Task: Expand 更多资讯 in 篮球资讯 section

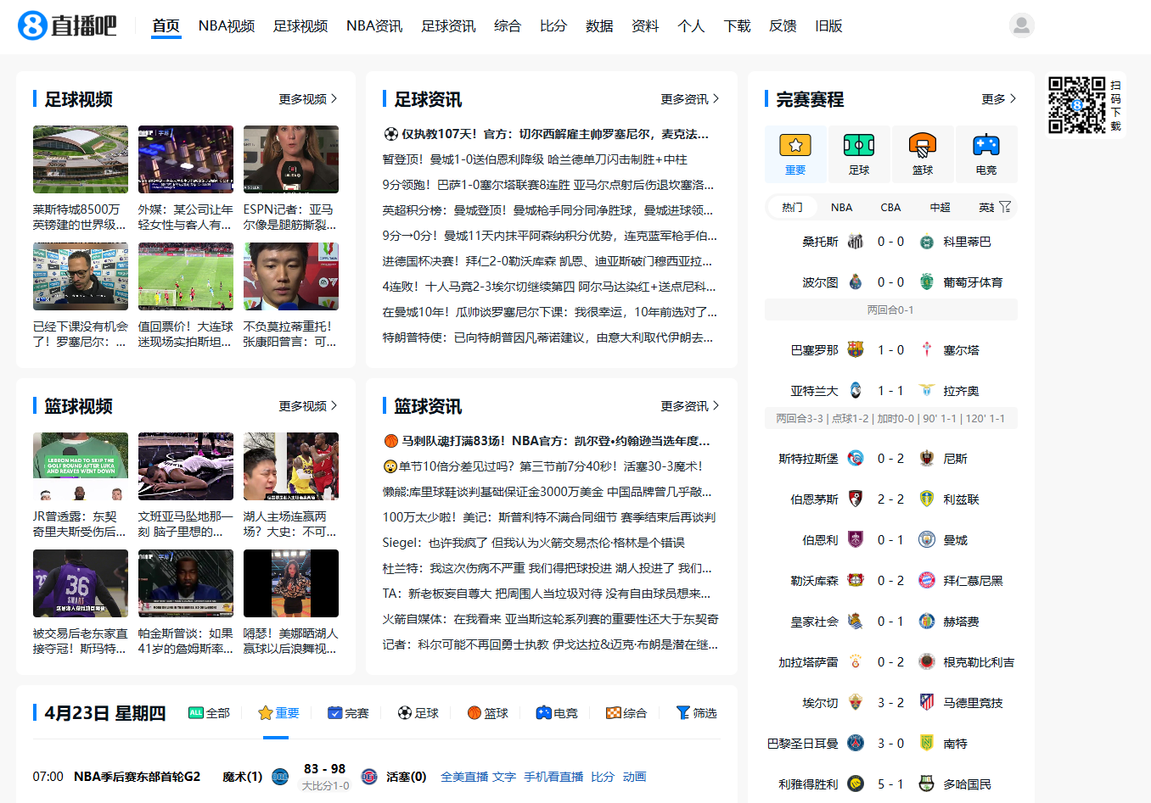Action: pos(689,406)
